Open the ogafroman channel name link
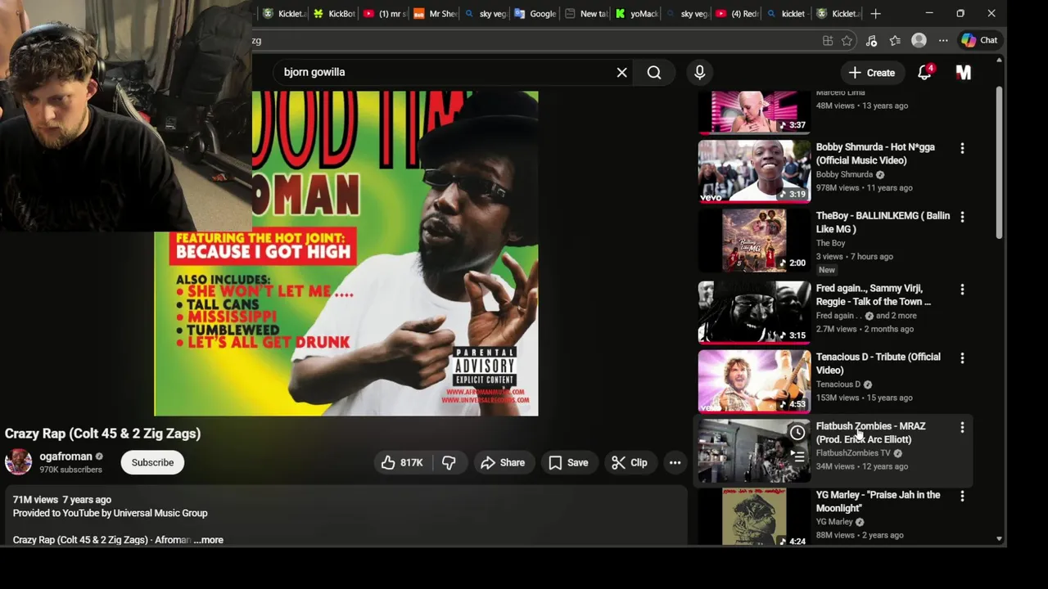The height and width of the screenshot is (589, 1048). 65,456
